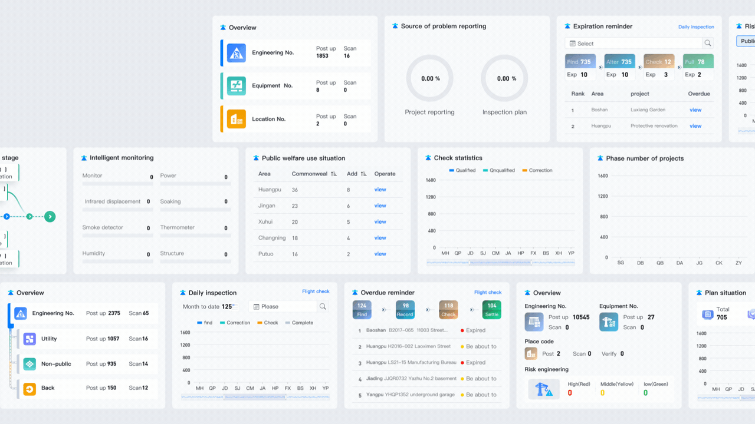Open the Daily inspection link in Expiration reminder
The height and width of the screenshot is (424, 755).
click(696, 26)
